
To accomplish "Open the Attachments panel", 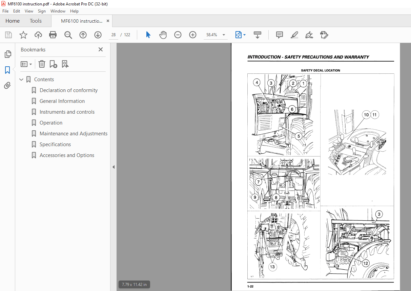I will click(x=8, y=85).
